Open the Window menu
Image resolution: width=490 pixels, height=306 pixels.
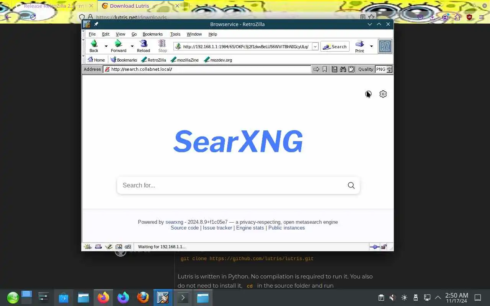[194, 34]
